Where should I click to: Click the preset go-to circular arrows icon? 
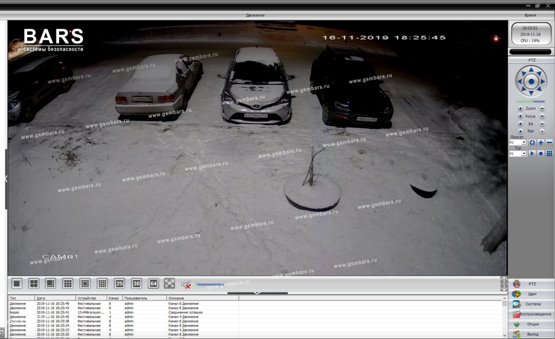[x=532, y=142]
